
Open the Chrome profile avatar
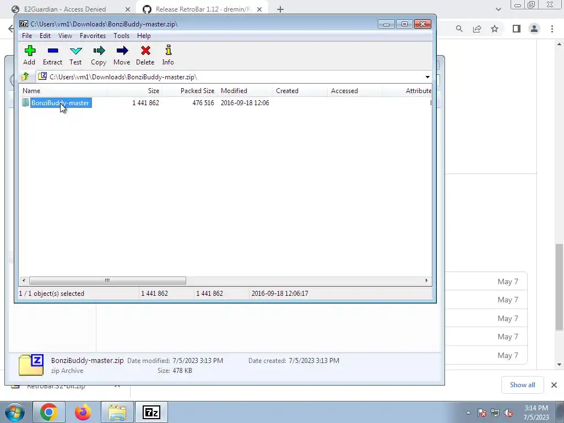coord(534,29)
